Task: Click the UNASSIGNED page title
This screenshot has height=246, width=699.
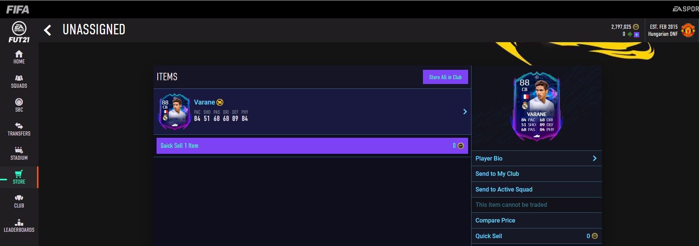Action: [94, 29]
